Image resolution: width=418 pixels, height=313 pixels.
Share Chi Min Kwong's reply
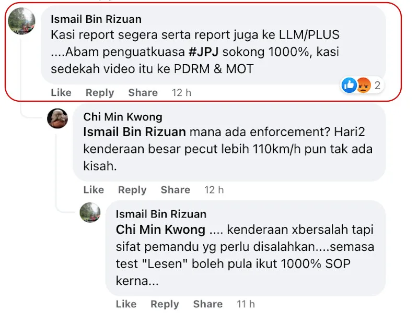coord(176,190)
